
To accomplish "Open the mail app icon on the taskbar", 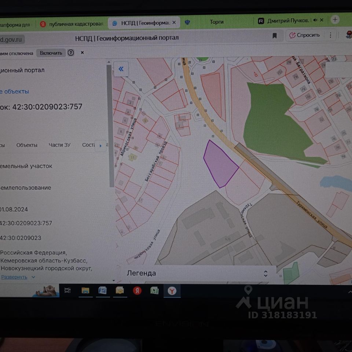I will (120, 290).
